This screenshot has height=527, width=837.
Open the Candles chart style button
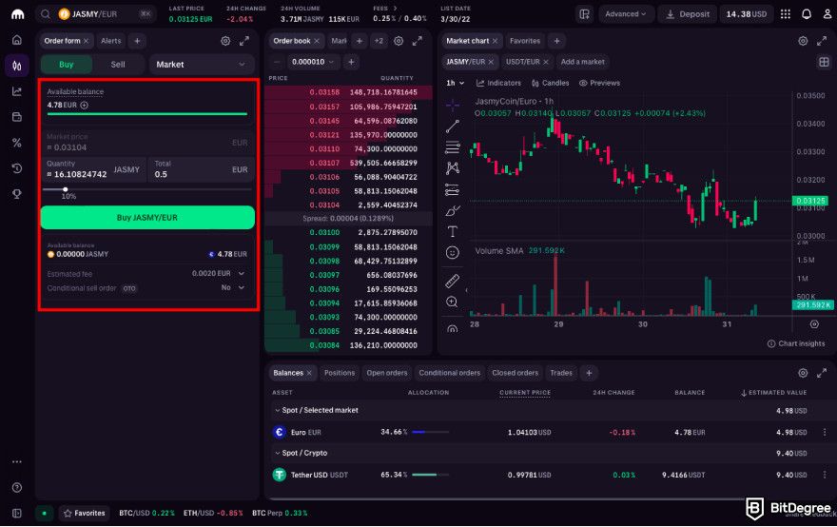(551, 84)
